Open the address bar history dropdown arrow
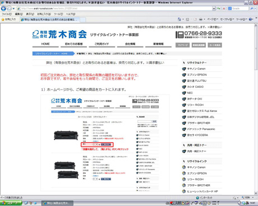Image resolution: width=258 pixels, height=206 pixels. click(214, 8)
